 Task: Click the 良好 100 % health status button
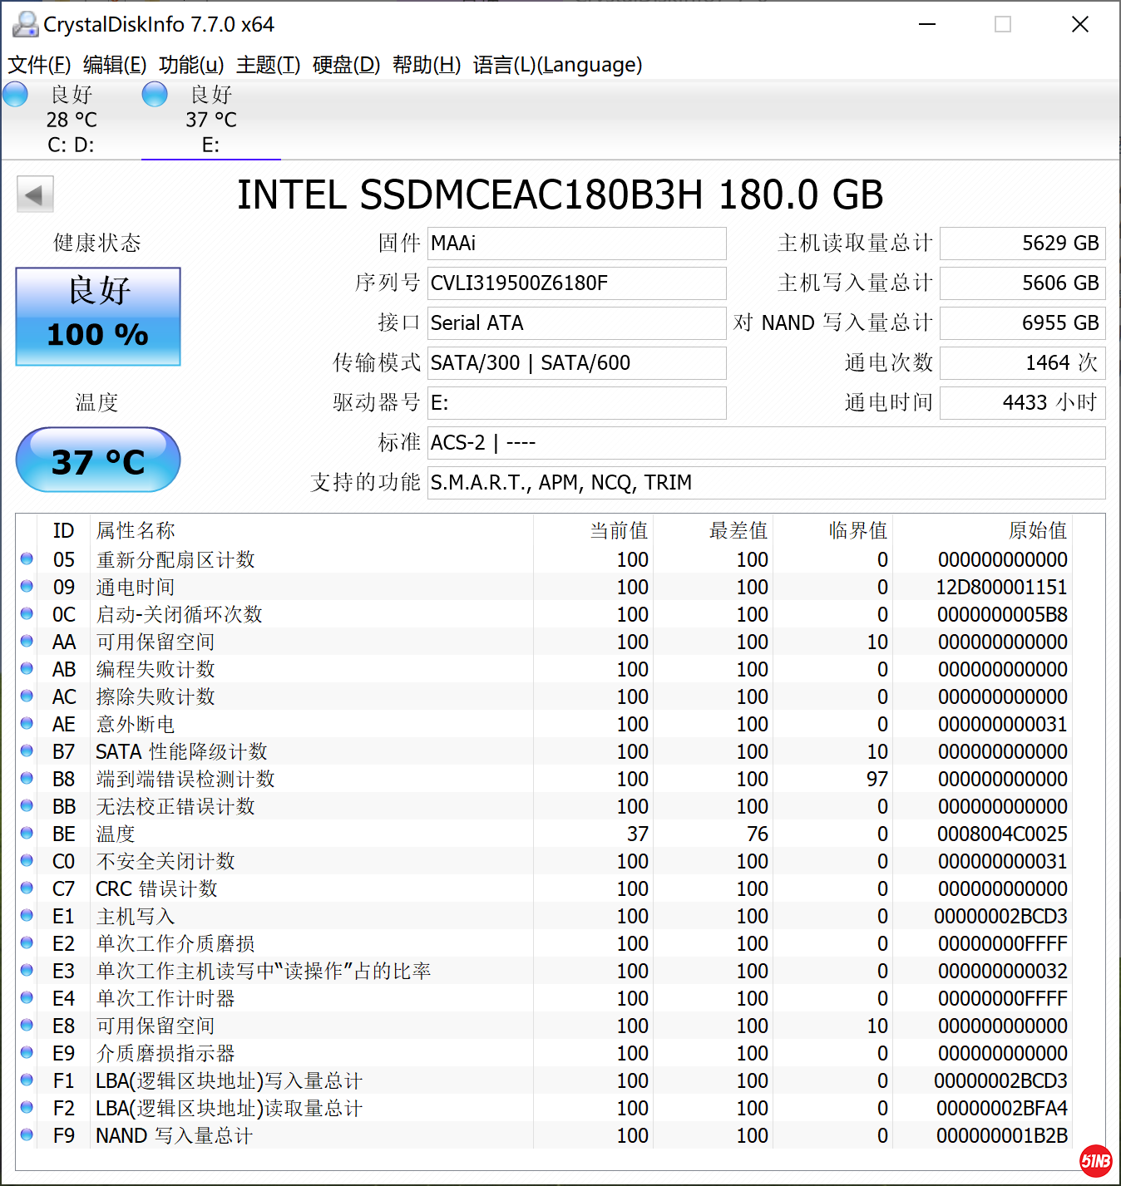[x=98, y=317]
